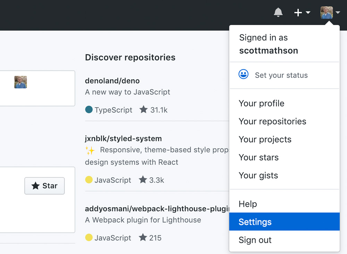The height and width of the screenshot is (254, 347).
Task: Click the star icon beside 215
Action: pos(143,237)
